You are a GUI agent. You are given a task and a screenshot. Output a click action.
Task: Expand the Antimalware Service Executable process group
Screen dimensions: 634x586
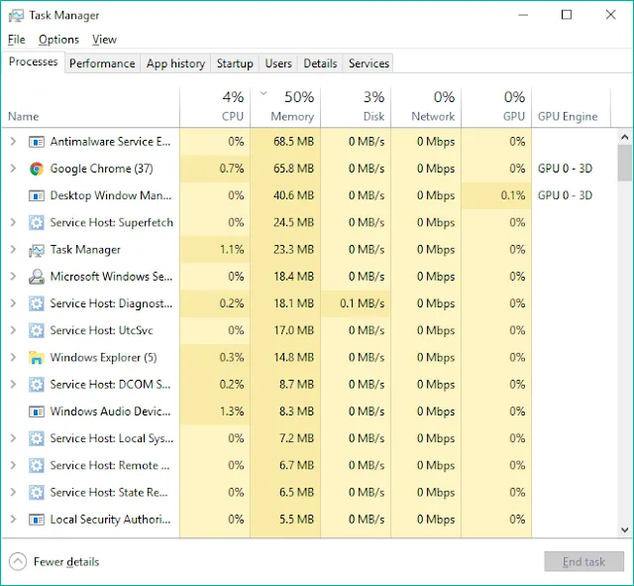click(13, 141)
